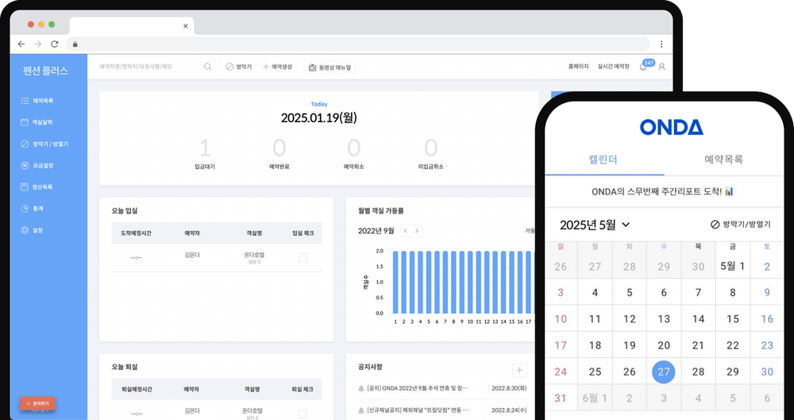Click the 펜션 플러스 logo title
Image resolution: width=794 pixels, height=420 pixels.
[45, 71]
